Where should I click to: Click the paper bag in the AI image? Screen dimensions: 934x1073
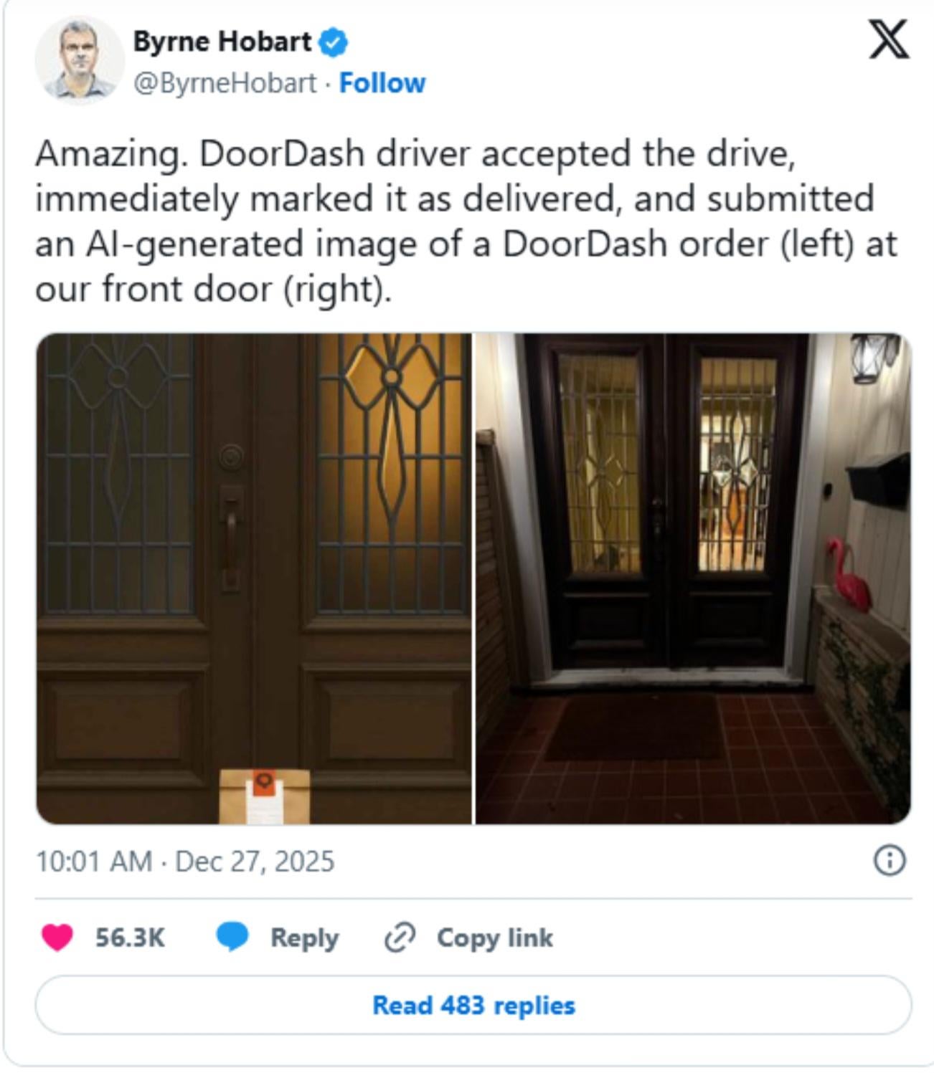coord(265,796)
